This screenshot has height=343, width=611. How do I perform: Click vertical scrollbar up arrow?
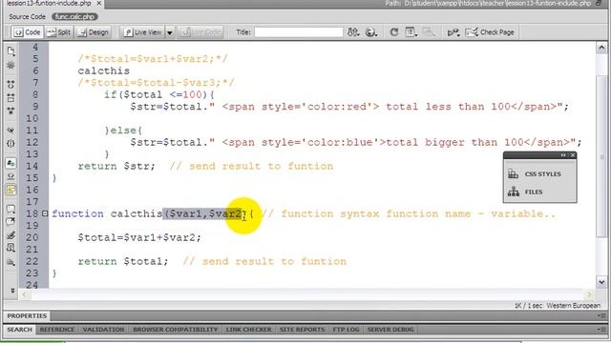tap(601, 48)
